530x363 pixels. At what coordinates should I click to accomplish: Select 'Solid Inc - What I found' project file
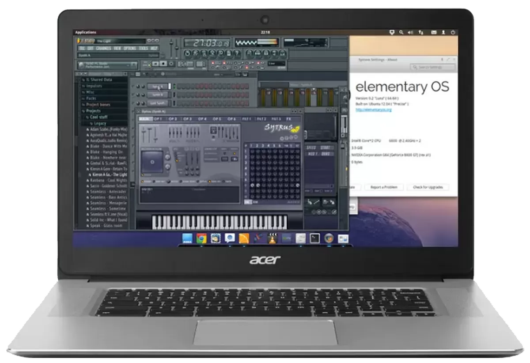tap(108, 219)
